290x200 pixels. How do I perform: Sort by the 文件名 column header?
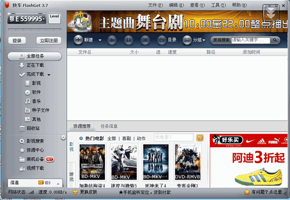click(85, 52)
